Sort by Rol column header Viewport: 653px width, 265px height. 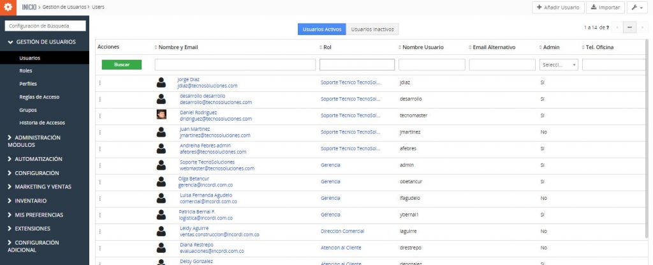coord(326,47)
